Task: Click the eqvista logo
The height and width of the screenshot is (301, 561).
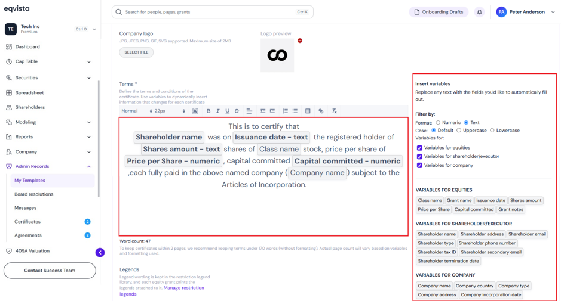Action: coord(17,8)
